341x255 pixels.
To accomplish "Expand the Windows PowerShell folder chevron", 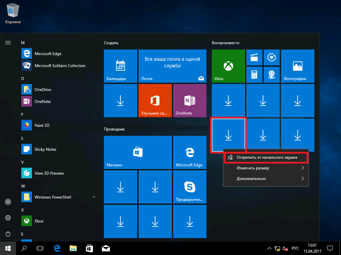I will (x=94, y=197).
